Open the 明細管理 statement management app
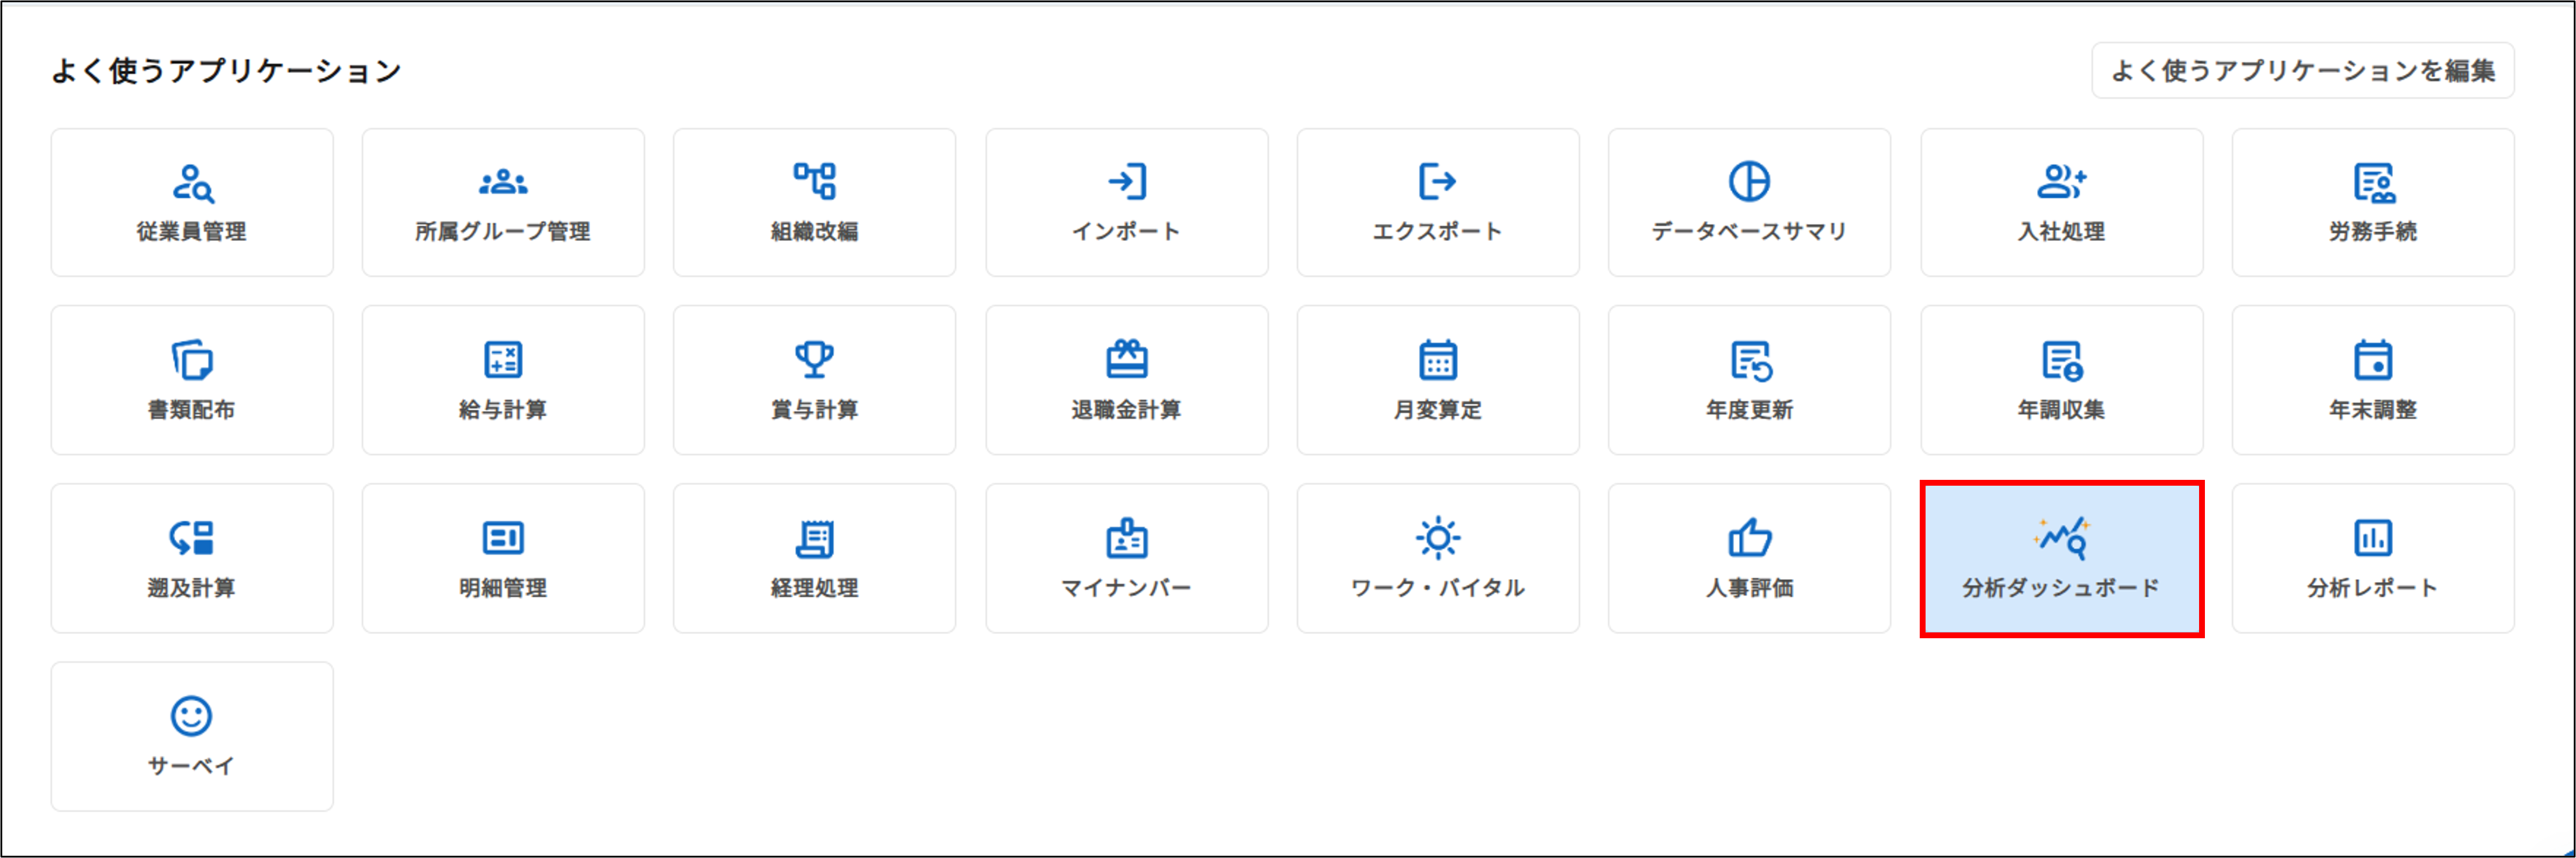Viewport: 2576px width, 858px height. [503, 558]
